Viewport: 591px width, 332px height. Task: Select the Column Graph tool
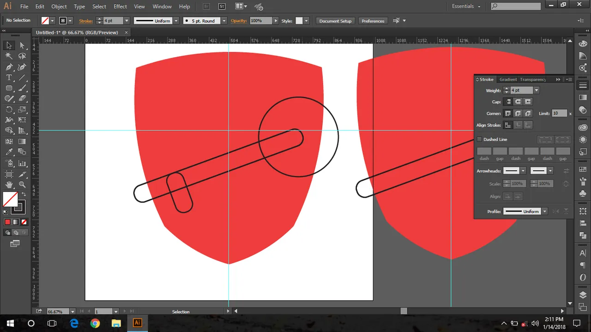click(x=22, y=163)
